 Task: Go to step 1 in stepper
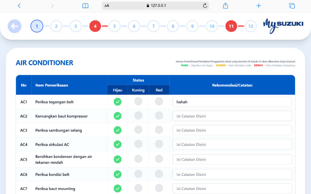[x=37, y=26]
